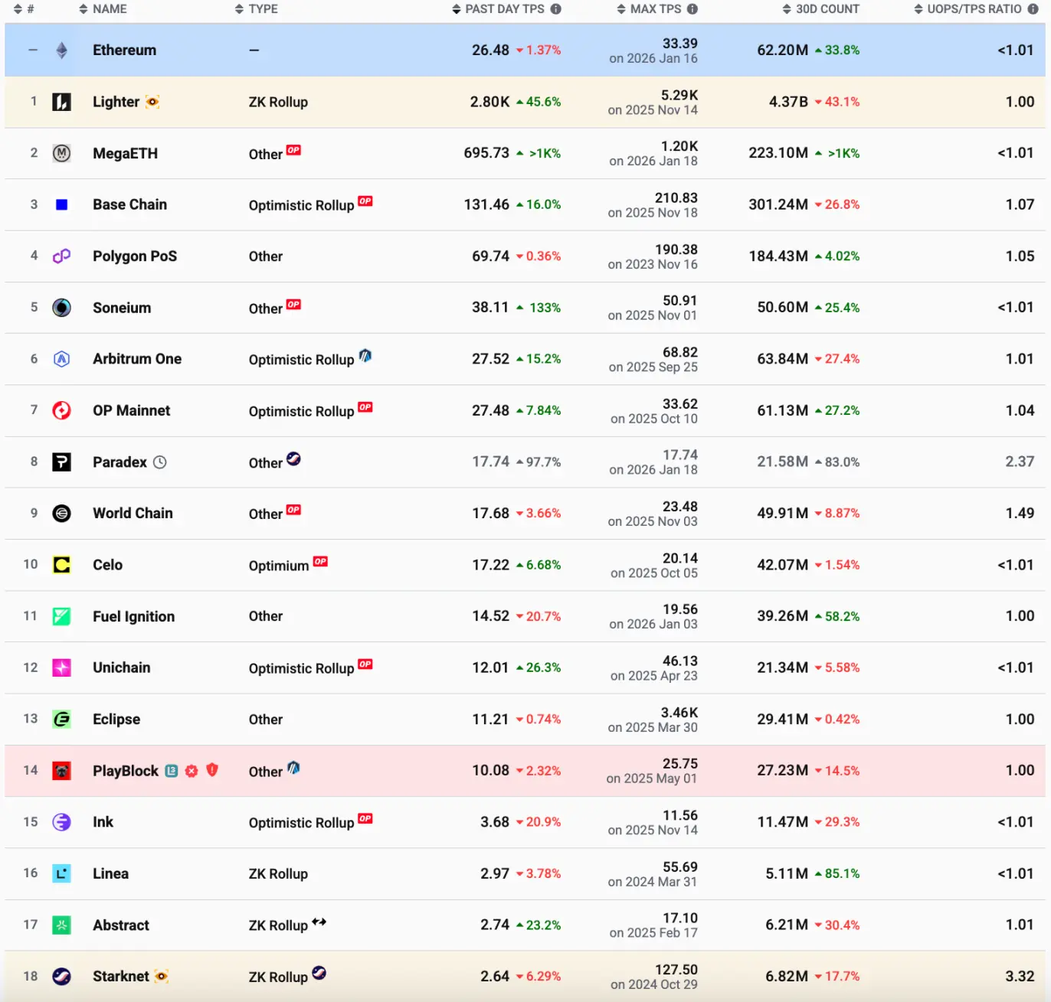This screenshot has height=1002, width=1051.
Task: Open the Soneium project link
Action: click(122, 308)
